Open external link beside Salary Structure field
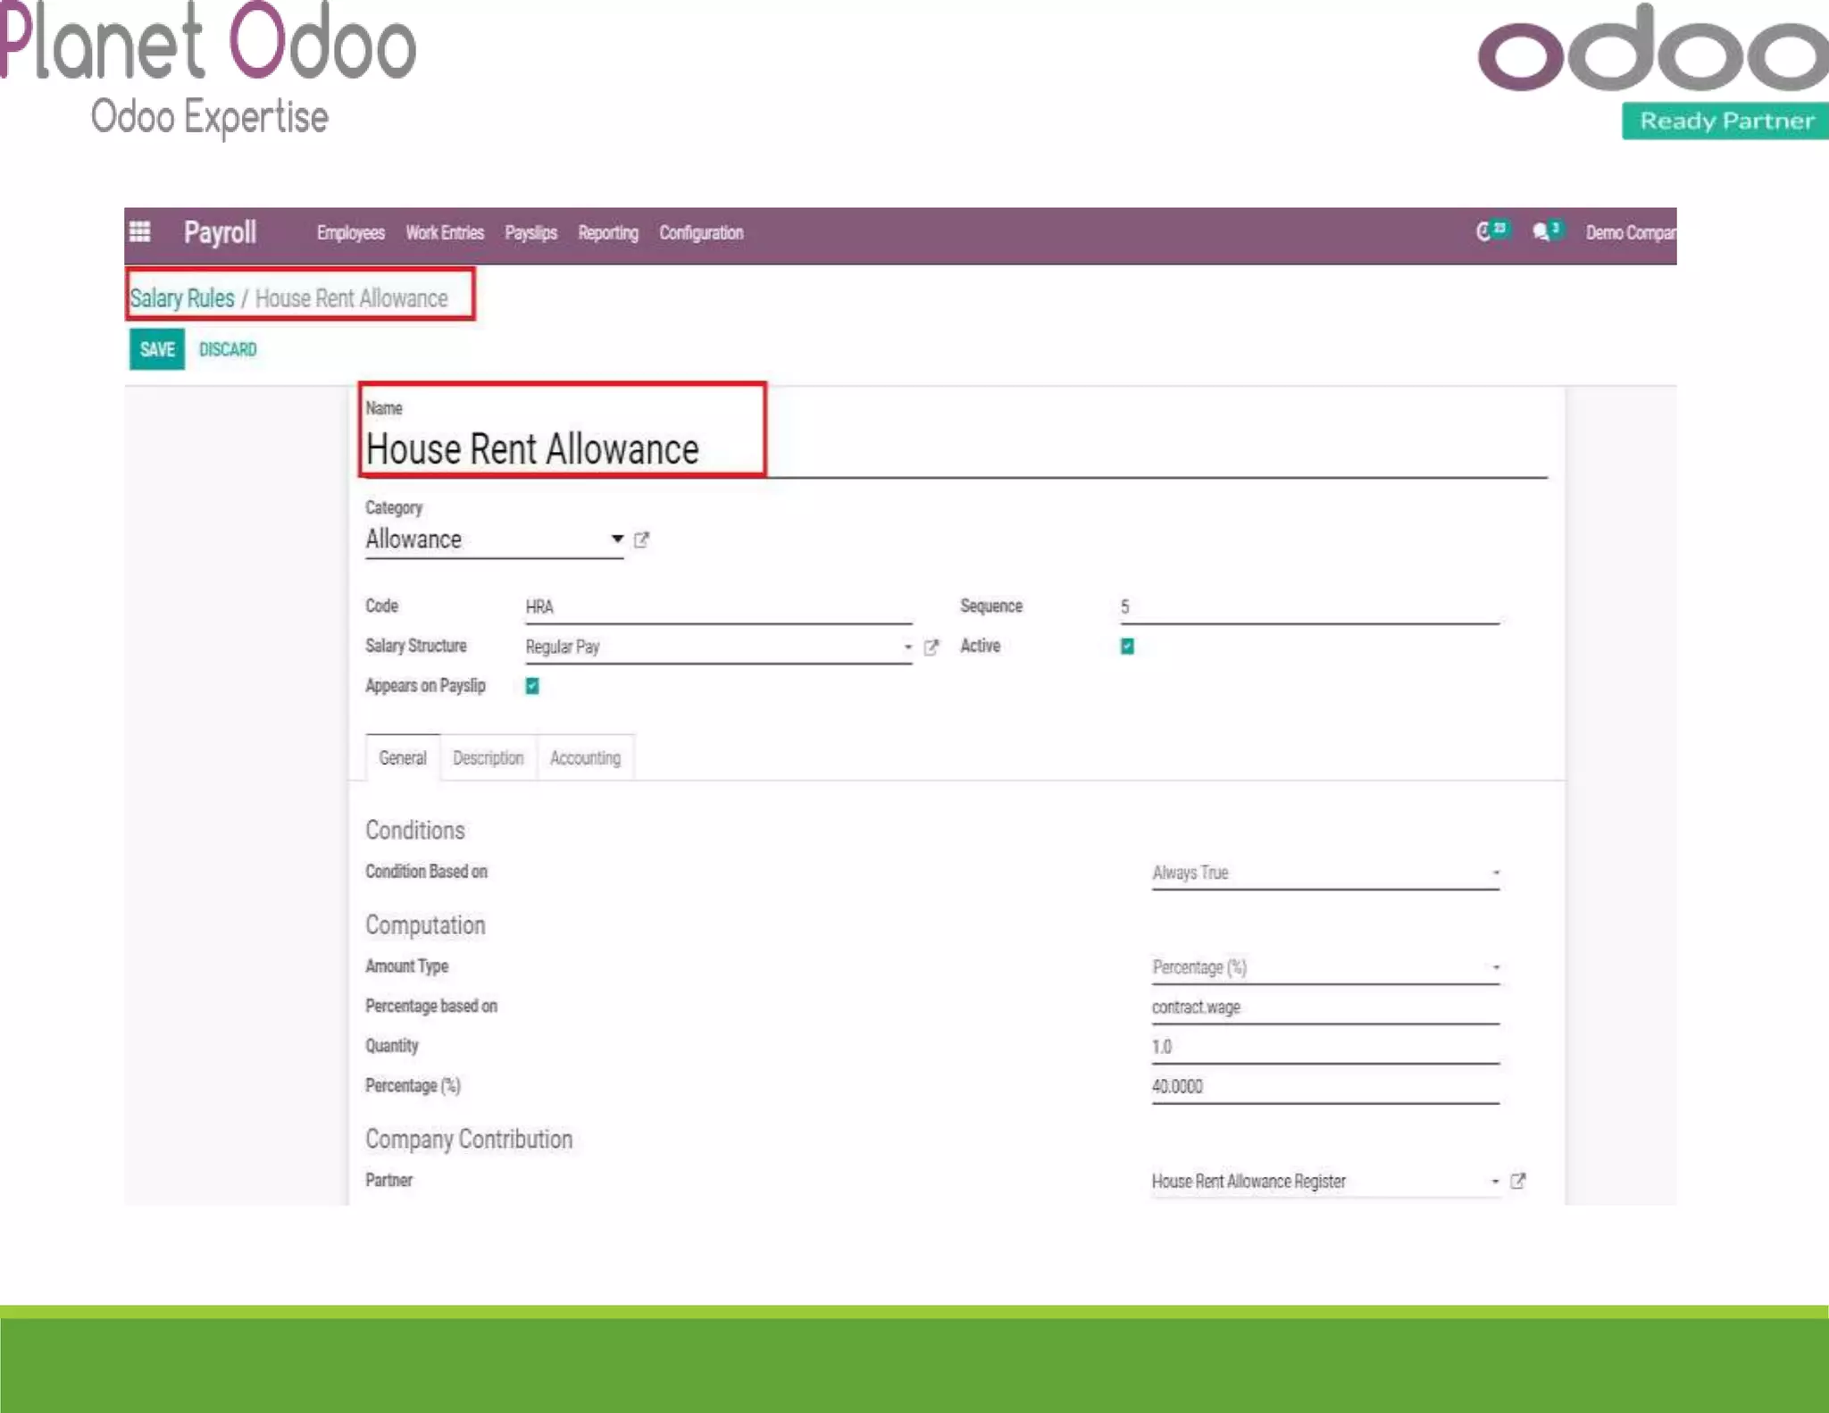The height and width of the screenshot is (1413, 1829). [x=931, y=647]
